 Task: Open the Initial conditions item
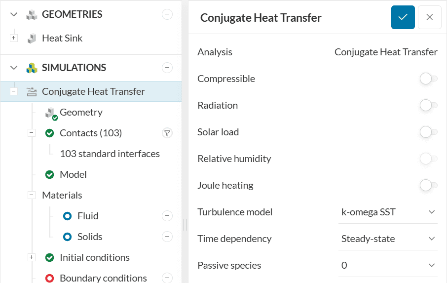tap(94, 257)
